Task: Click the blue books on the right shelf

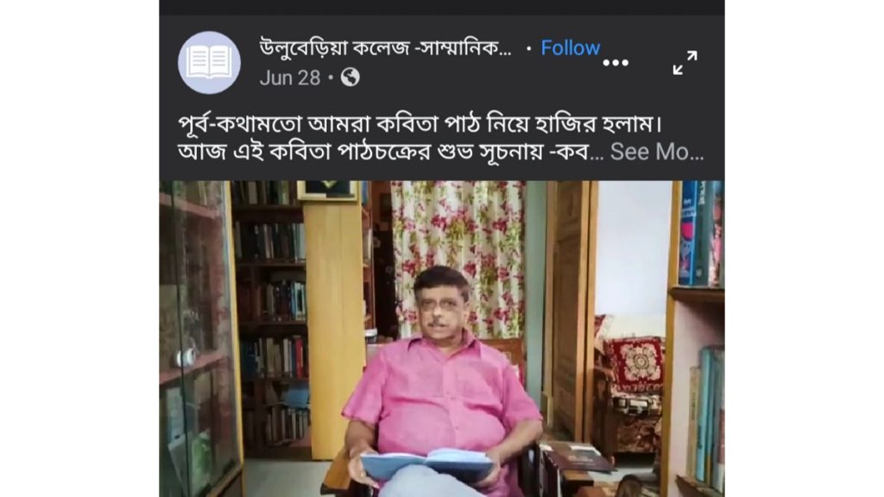Action: 701,234
